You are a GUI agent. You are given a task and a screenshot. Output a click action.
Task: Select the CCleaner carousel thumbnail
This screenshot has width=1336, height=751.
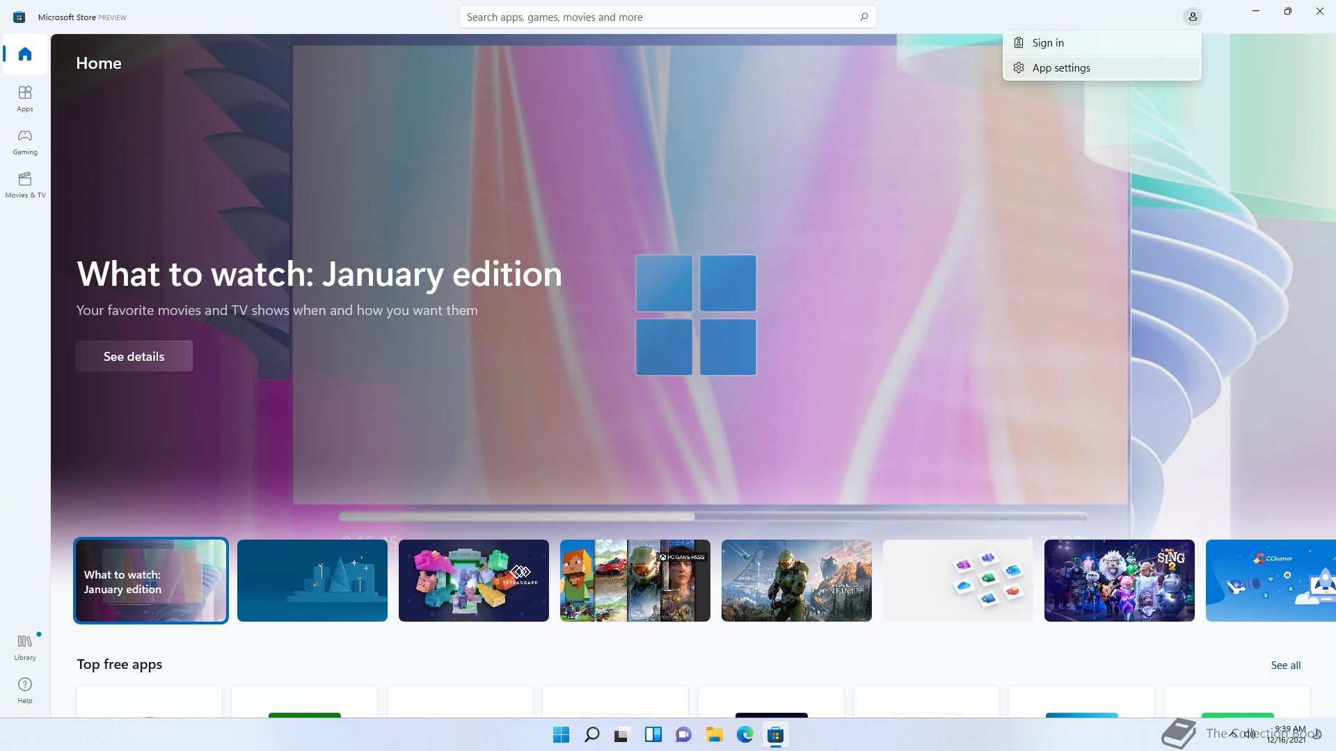pyautogui.click(x=1271, y=581)
